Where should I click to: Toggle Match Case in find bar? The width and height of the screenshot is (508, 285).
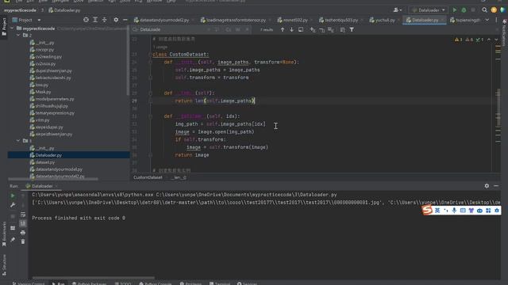(229, 30)
